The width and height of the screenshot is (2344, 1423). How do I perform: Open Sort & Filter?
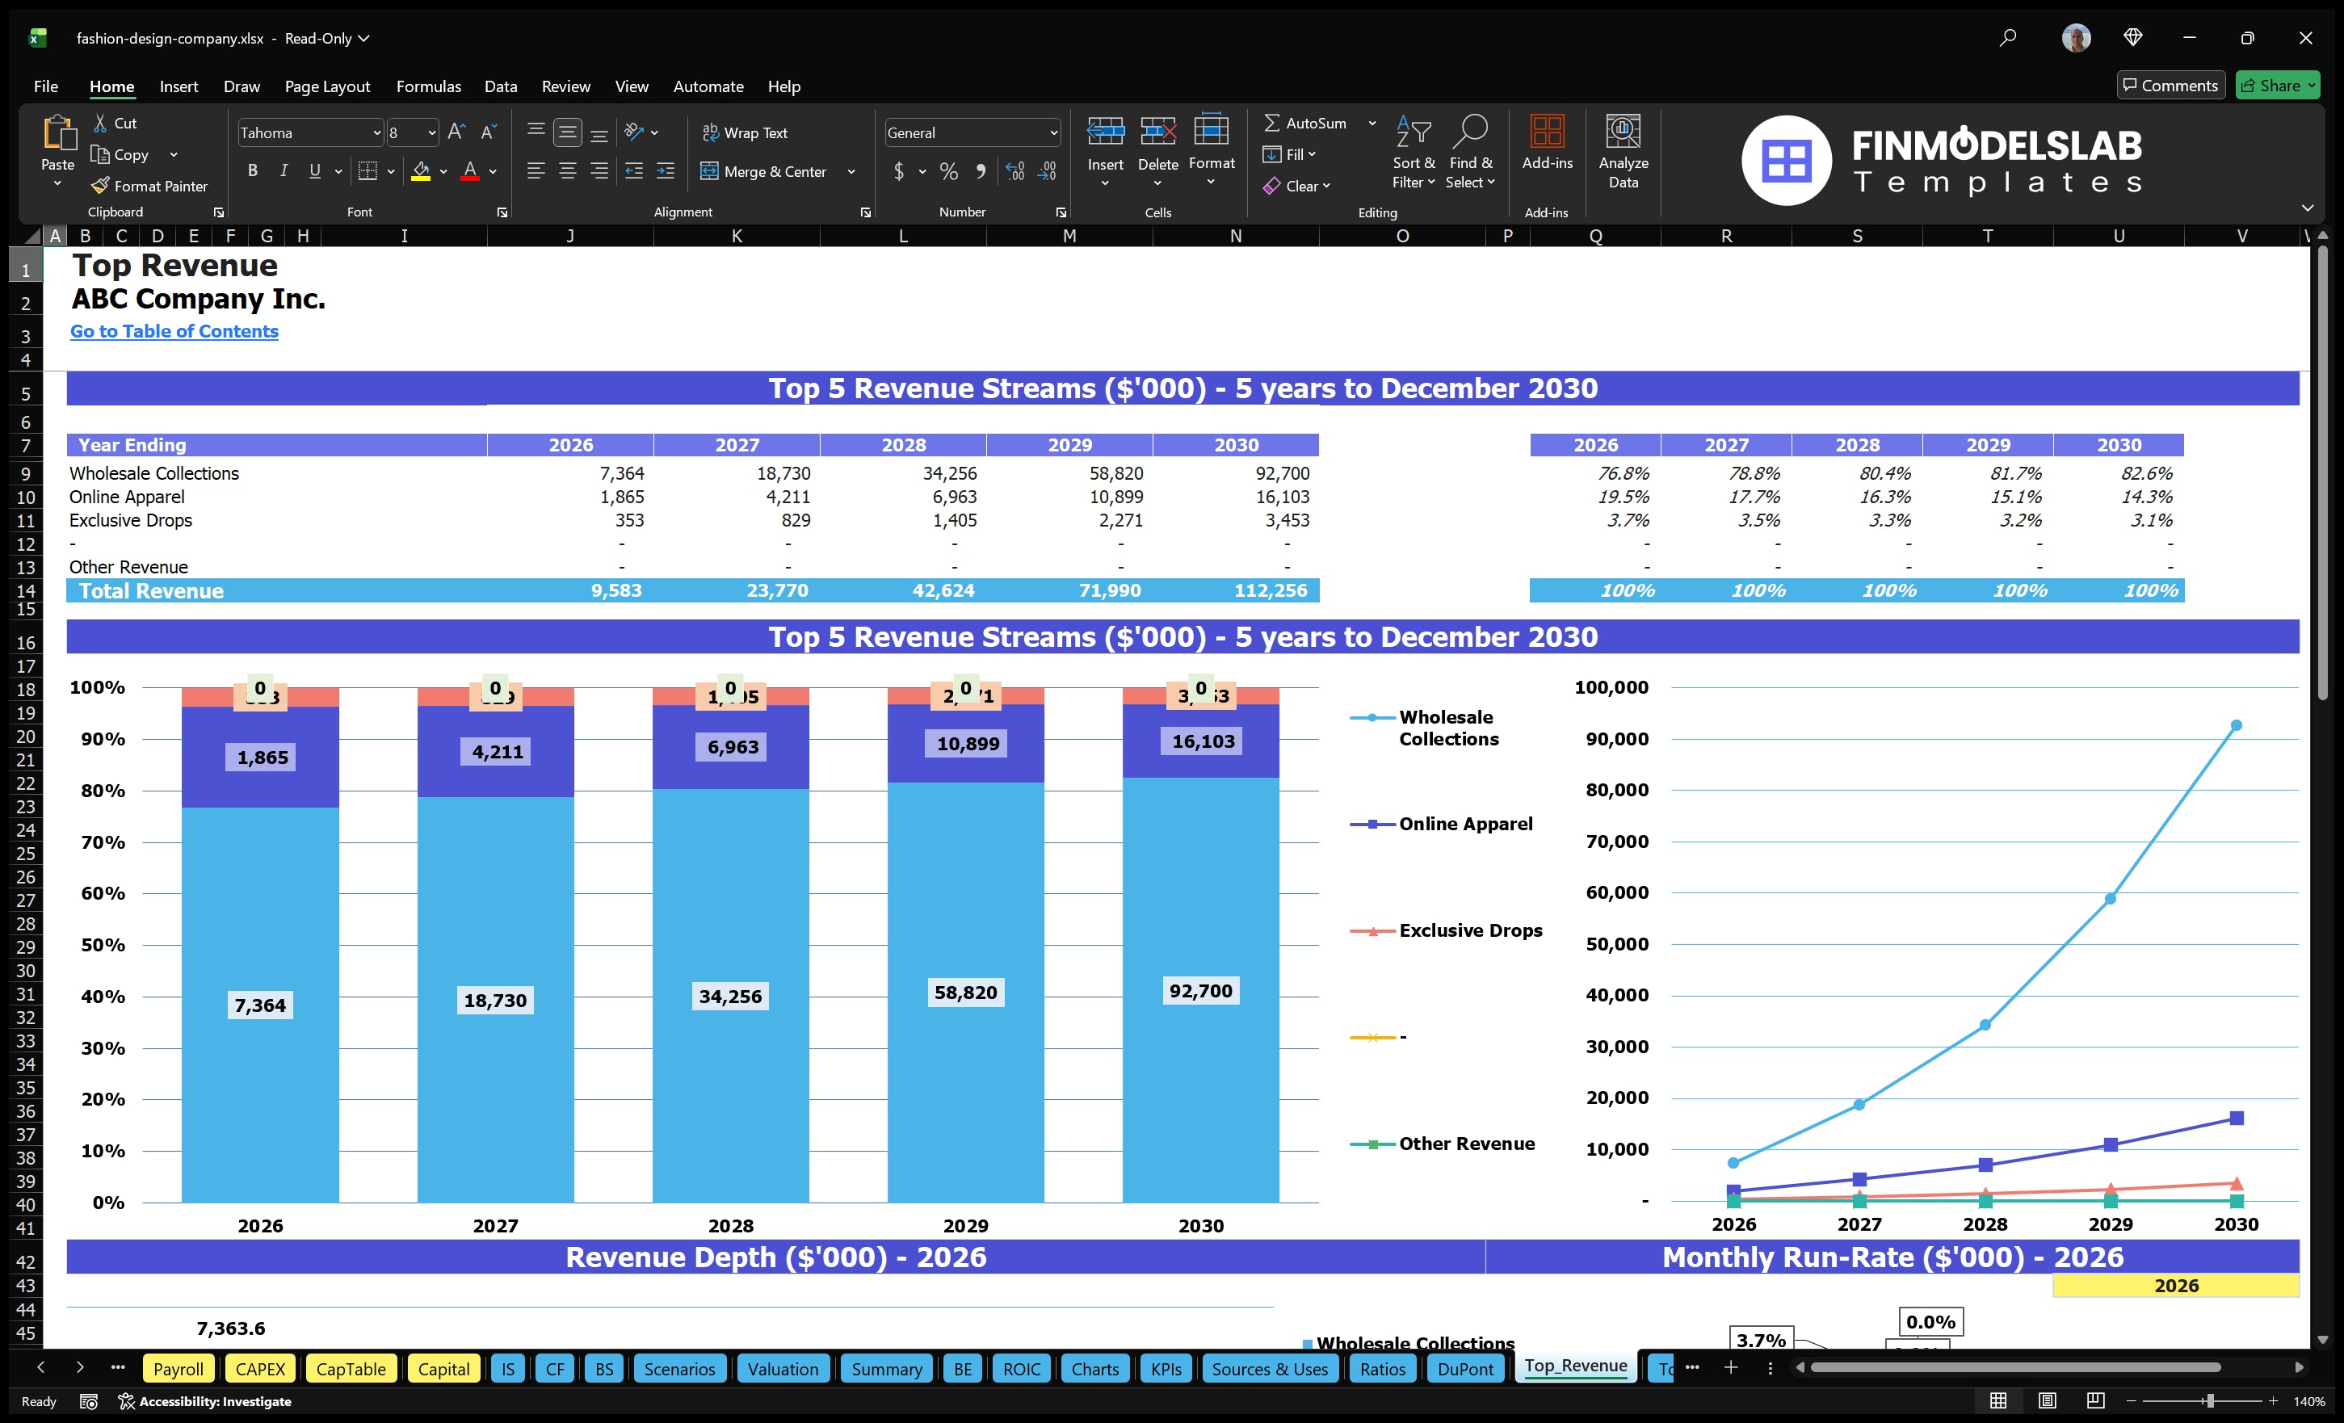(1414, 152)
